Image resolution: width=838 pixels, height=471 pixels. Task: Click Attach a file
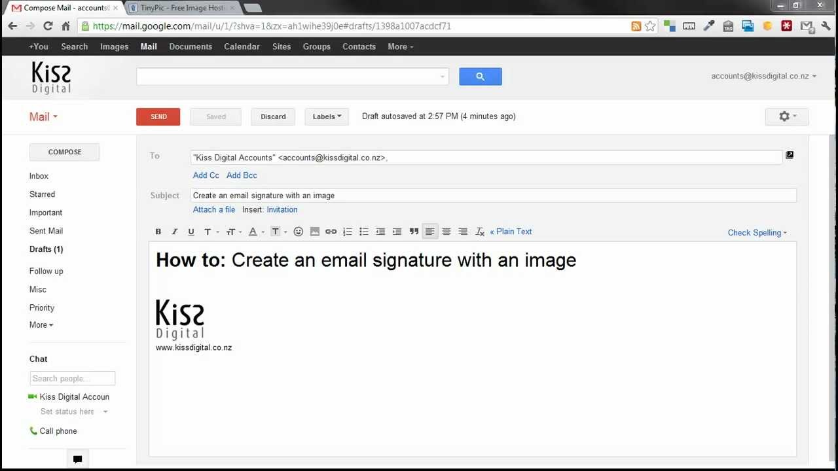(214, 209)
